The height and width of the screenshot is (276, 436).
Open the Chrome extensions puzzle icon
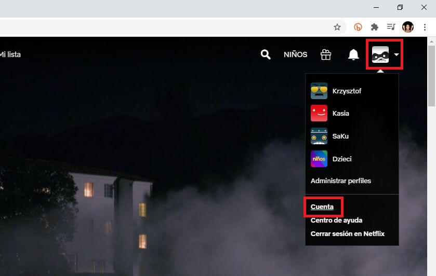375,27
